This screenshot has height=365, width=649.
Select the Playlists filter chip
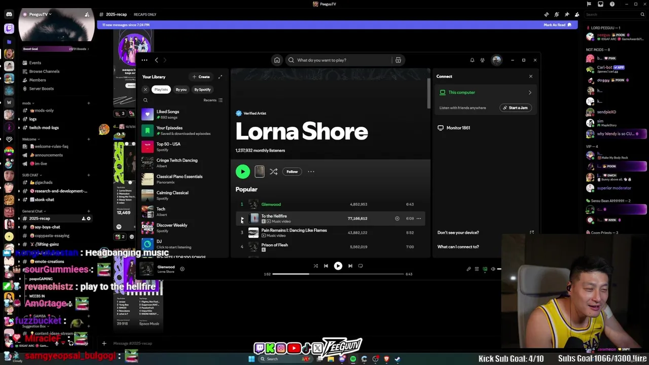point(161,90)
